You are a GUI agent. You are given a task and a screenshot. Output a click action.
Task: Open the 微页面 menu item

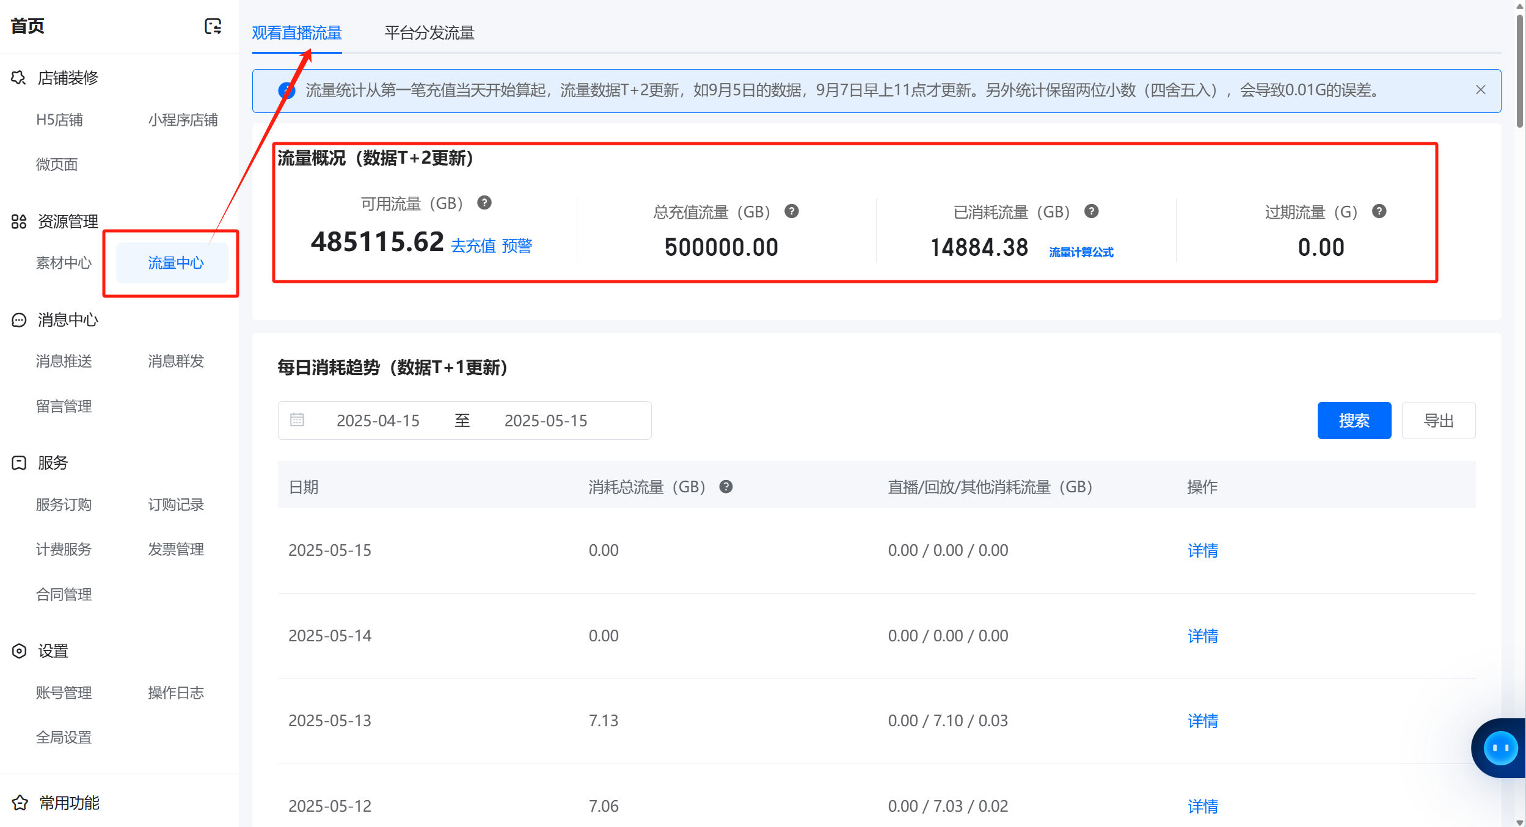pos(57,164)
